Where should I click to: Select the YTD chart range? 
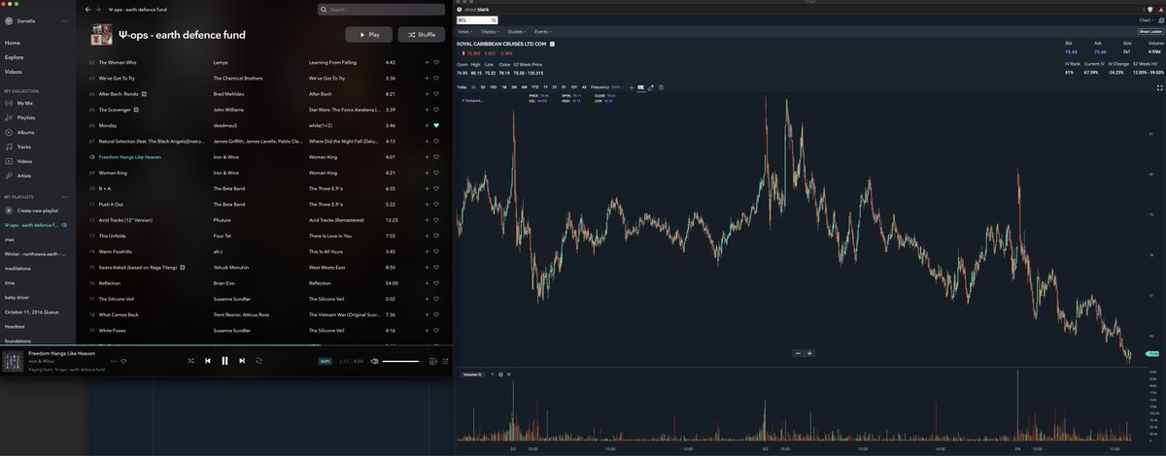534,87
